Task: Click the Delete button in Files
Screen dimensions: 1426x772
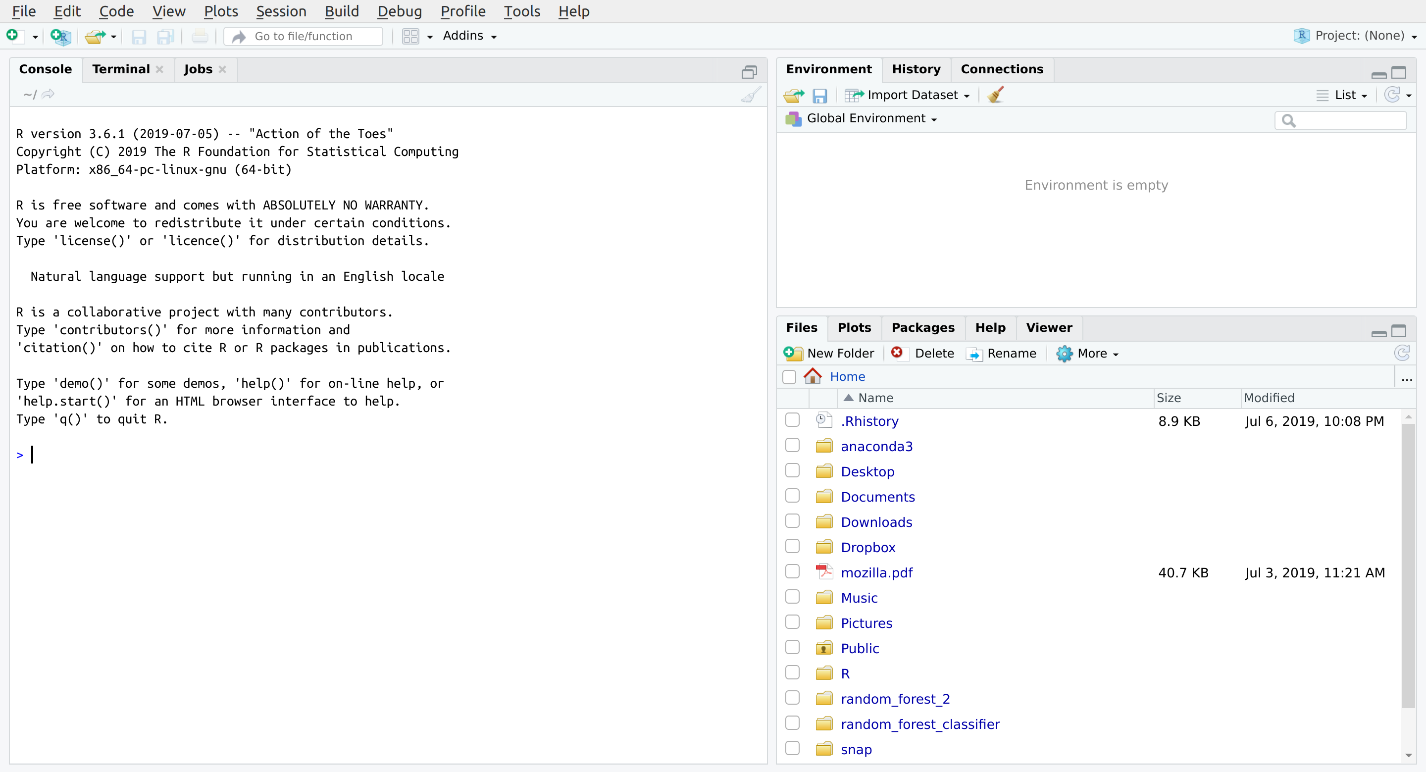Action: tap(922, 354)
